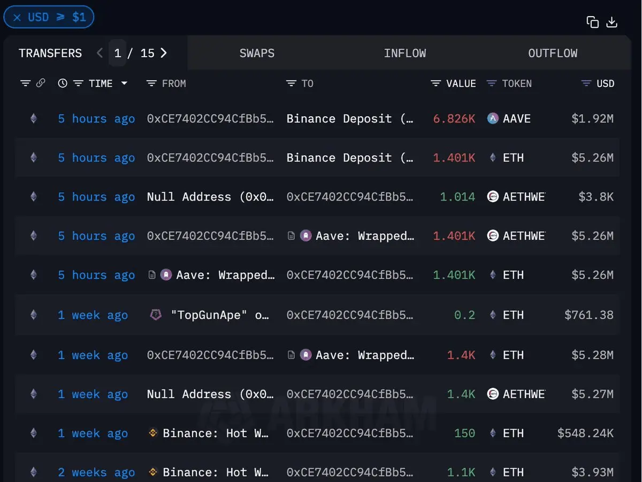Open the 2 weeks ago time link
Screen dimensions: 642x482
pyautogui.click(x=96, y=472)
